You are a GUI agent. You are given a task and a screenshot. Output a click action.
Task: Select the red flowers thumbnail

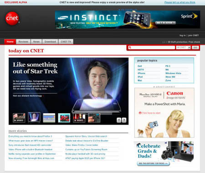pos(64,118)
